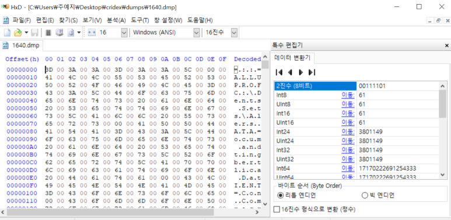
Task: Open the disk toolbar icon
Action: [x=60, y=33]
